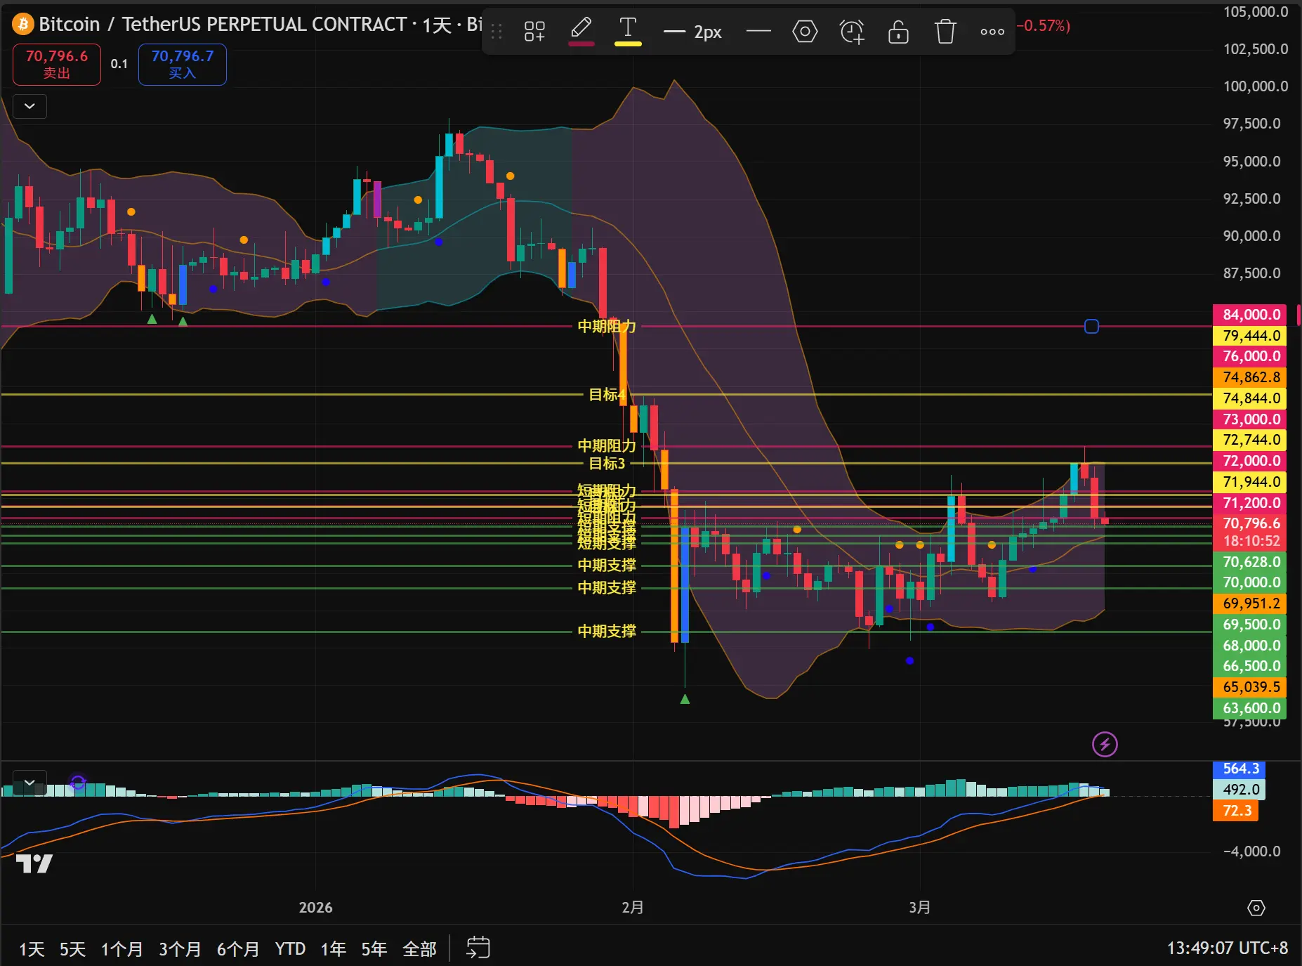Viewport: 1302px width, 966px height.
Task: Click the 18:10:52 countdown label
Action: 1251,541
